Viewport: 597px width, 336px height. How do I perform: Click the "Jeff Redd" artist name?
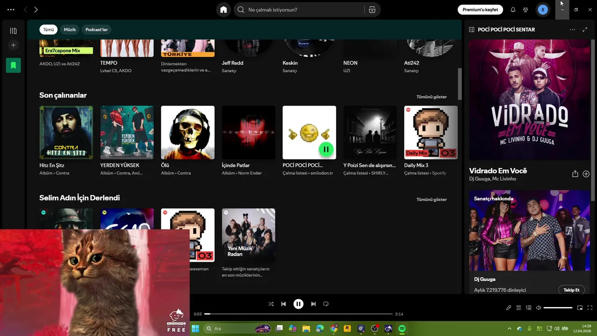[232, 63]
